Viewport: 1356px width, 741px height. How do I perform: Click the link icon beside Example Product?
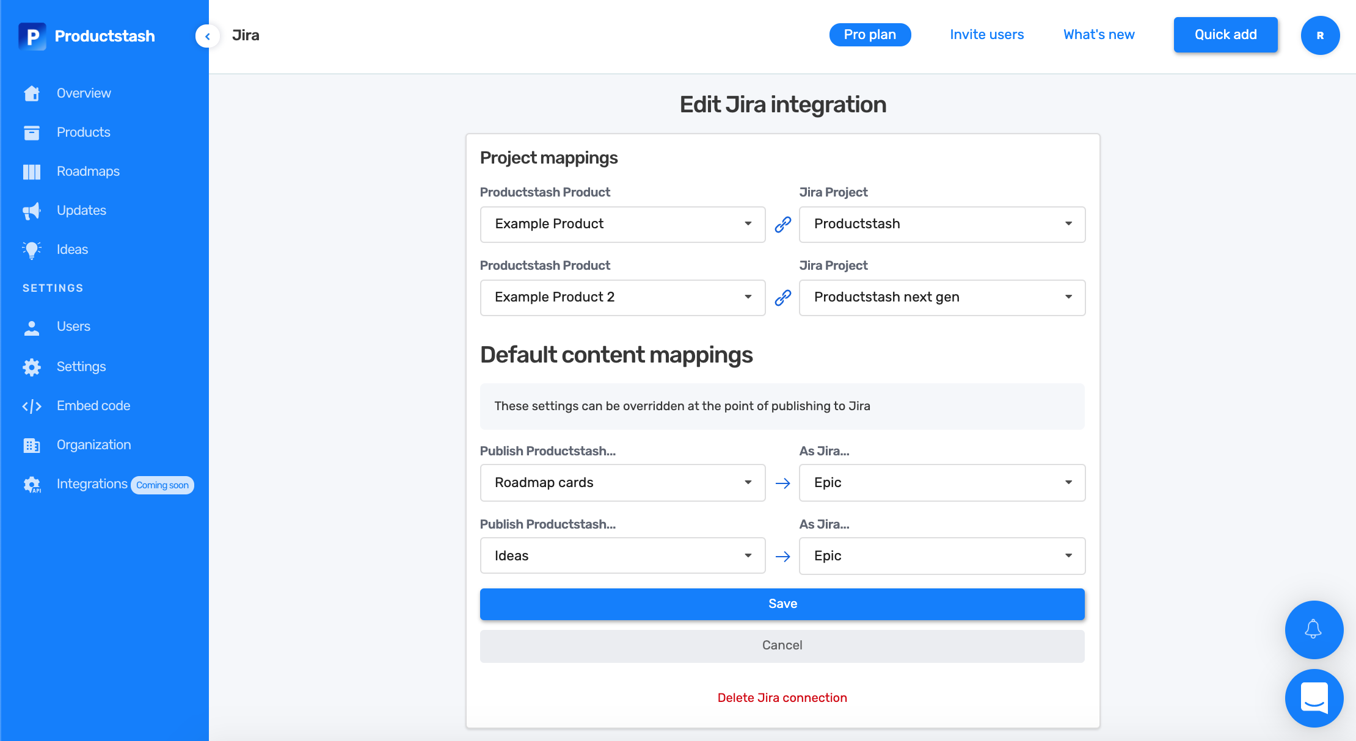coord(782,225)
